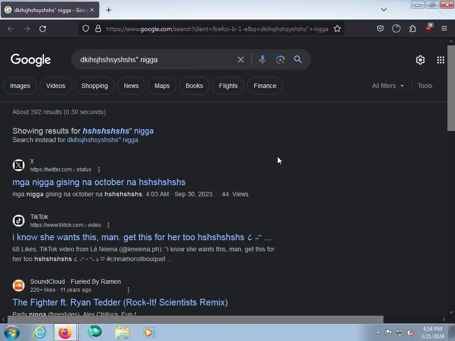
Task: Open the media player taskbar icon
Action: coord(149,332)
